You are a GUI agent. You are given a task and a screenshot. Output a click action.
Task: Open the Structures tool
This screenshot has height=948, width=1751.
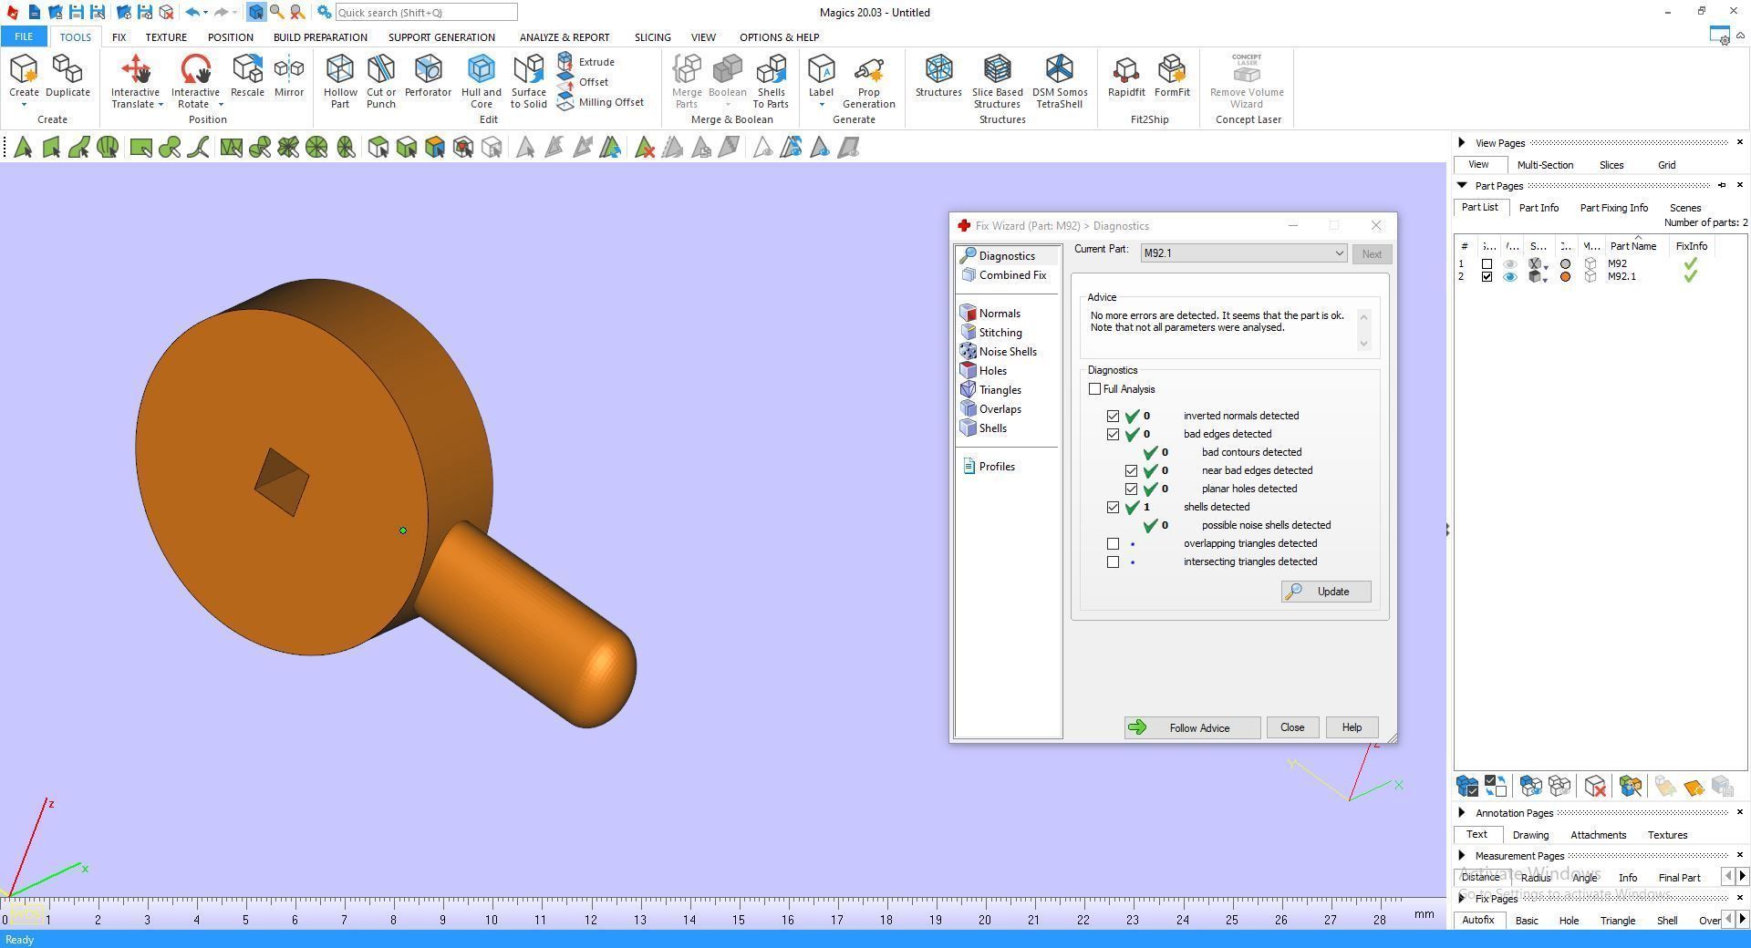tap(938, 76)
